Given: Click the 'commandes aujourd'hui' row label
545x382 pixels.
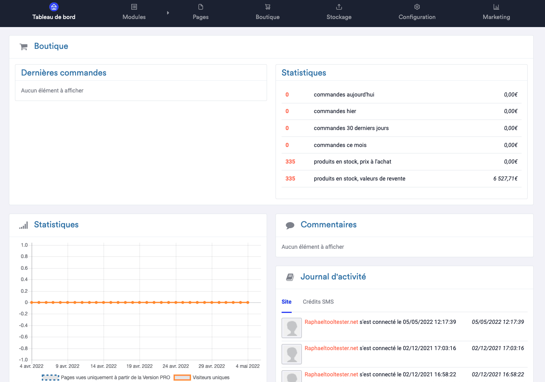Looking at the screenshot, I should tap(344, 94).
